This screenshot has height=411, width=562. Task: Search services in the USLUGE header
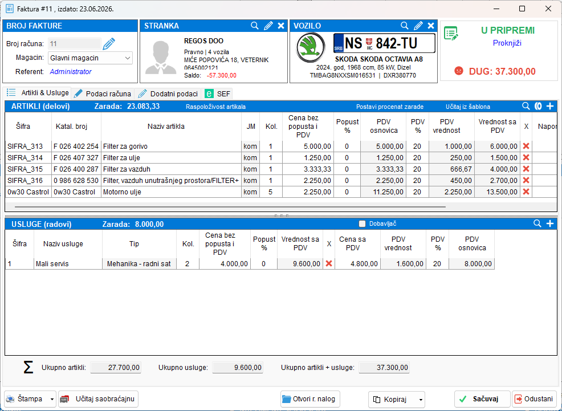(x=537, y=223)
